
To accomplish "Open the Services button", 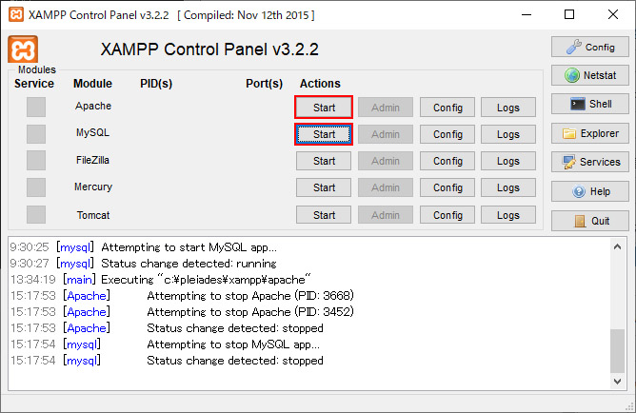I will coord(589,162).
